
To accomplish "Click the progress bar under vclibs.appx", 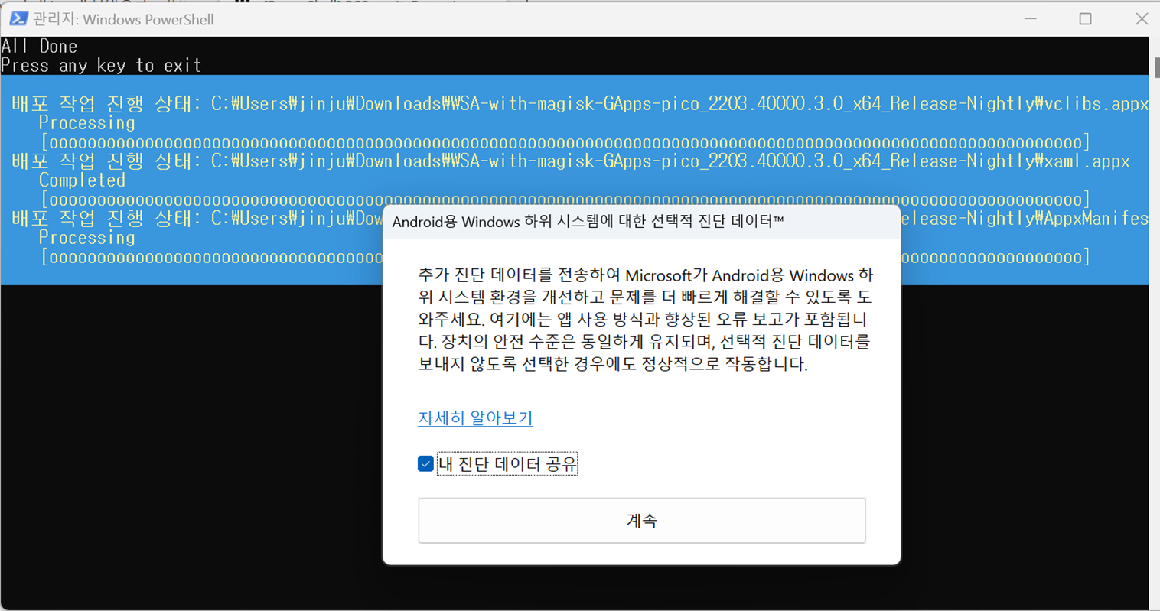I will pyautogui.click(x=565, y=141).
